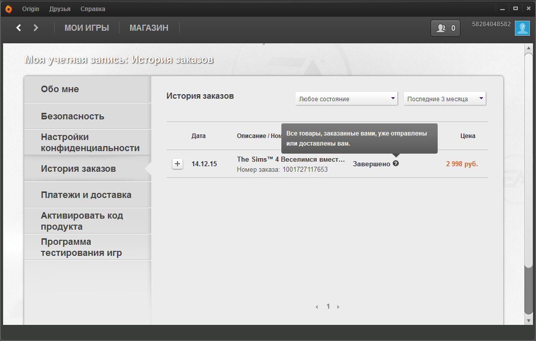536x341 pixels.
Task: Open the Справка menu
Action: tap(93, 9)
